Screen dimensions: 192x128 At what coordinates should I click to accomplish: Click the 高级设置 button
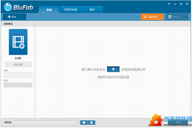click(18, 64)
